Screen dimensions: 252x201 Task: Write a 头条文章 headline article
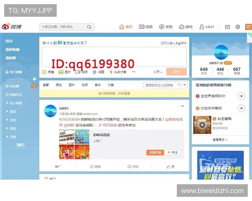tap(118, 72)
